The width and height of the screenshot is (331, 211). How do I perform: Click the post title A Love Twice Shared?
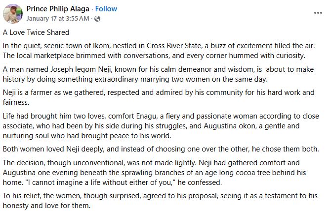pos(36,32)
